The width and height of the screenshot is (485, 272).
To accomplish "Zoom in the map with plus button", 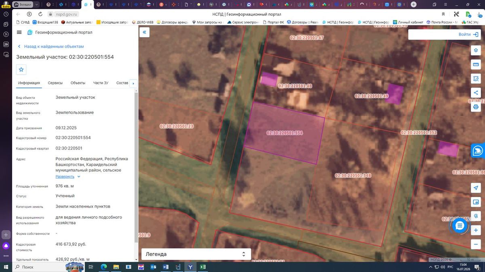I will 476,230.
